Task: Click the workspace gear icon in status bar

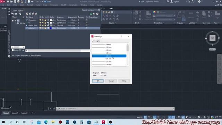Action: point(199,117)
